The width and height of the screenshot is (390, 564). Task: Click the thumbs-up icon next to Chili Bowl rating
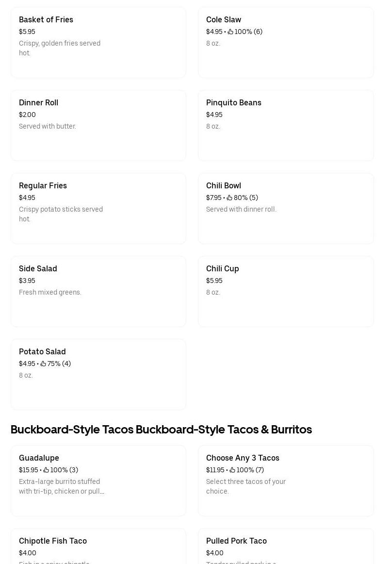pyautogui.click(x=229, y=198)
